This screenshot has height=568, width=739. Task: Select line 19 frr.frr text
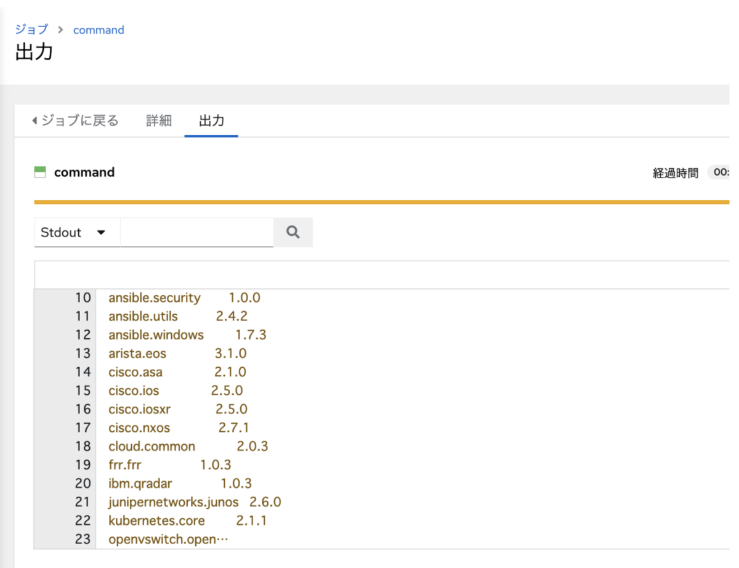tap(124, 465)
